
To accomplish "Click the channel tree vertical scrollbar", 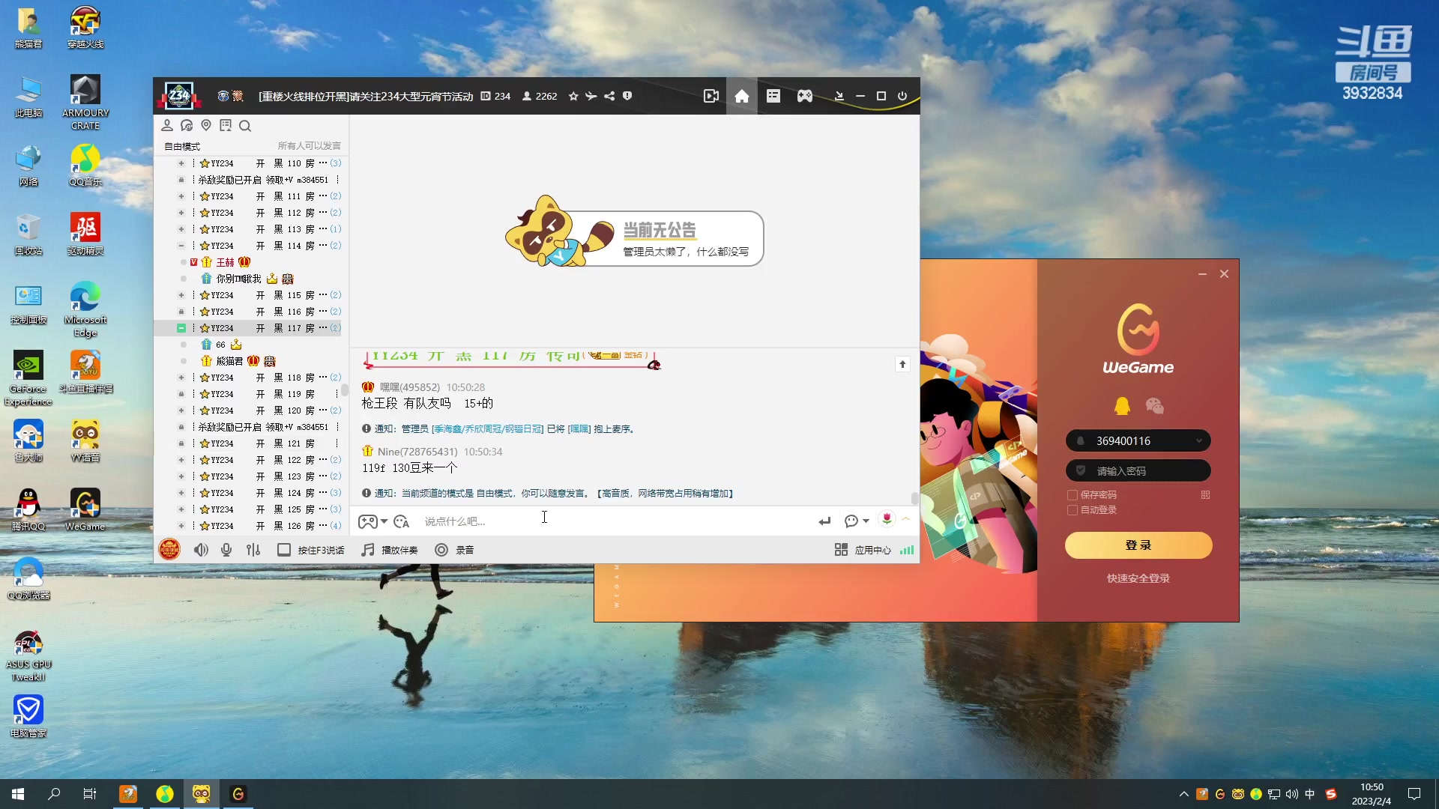I will (x=345, y=390).
